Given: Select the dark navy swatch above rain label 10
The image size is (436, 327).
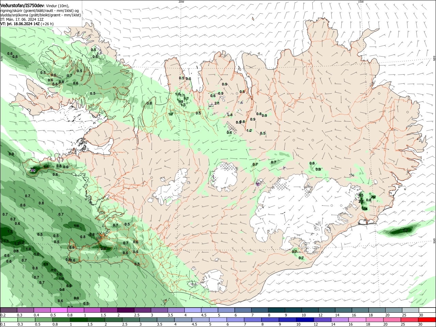Looking at the screenshot, I should pyautogui.click(x=304, y=320).
